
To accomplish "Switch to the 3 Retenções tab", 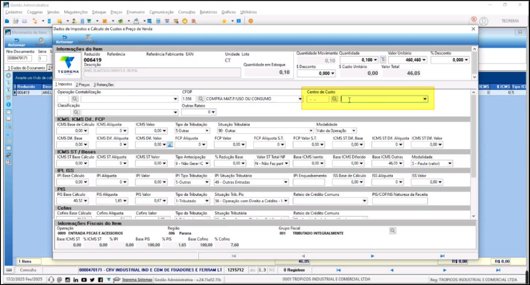I will click(x=103, y=84).
